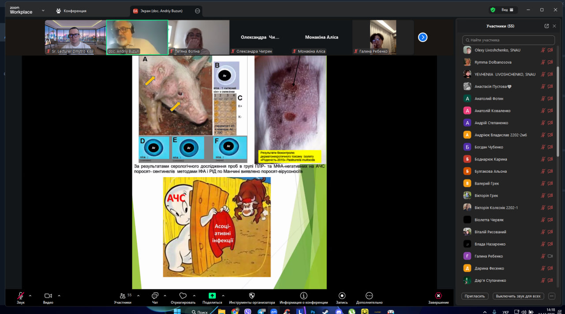Switch to the Конференция tab
Screen dimensions: 565x314
pos(71,11)
